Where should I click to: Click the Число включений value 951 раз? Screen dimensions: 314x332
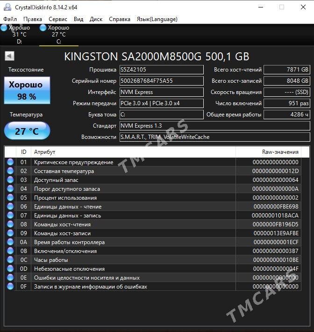[287, 103]
